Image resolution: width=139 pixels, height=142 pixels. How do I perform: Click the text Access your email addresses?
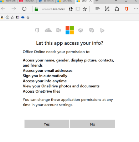pyautogui.click(x=47, y=71)
